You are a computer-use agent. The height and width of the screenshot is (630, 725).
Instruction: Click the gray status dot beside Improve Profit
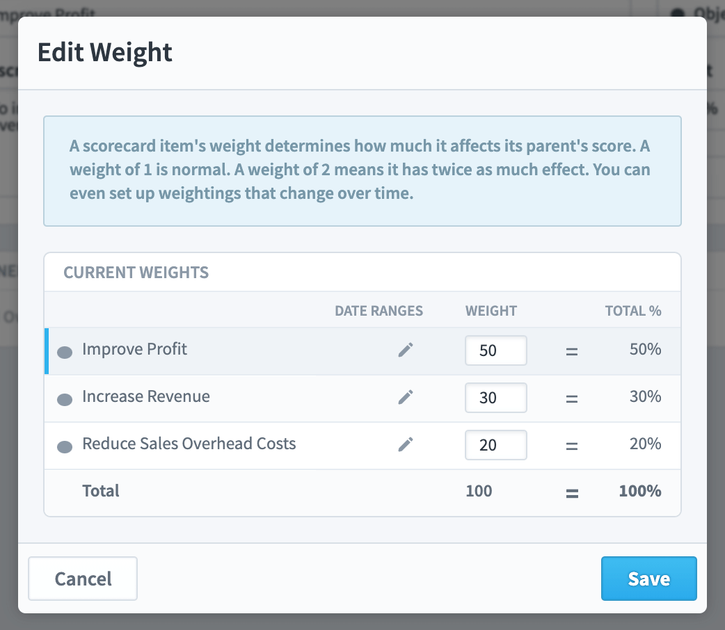click(65, 353)
